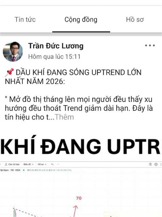162x217 pixels.
Task: Click the chart search magnifier icon
Action: point(150,164)
